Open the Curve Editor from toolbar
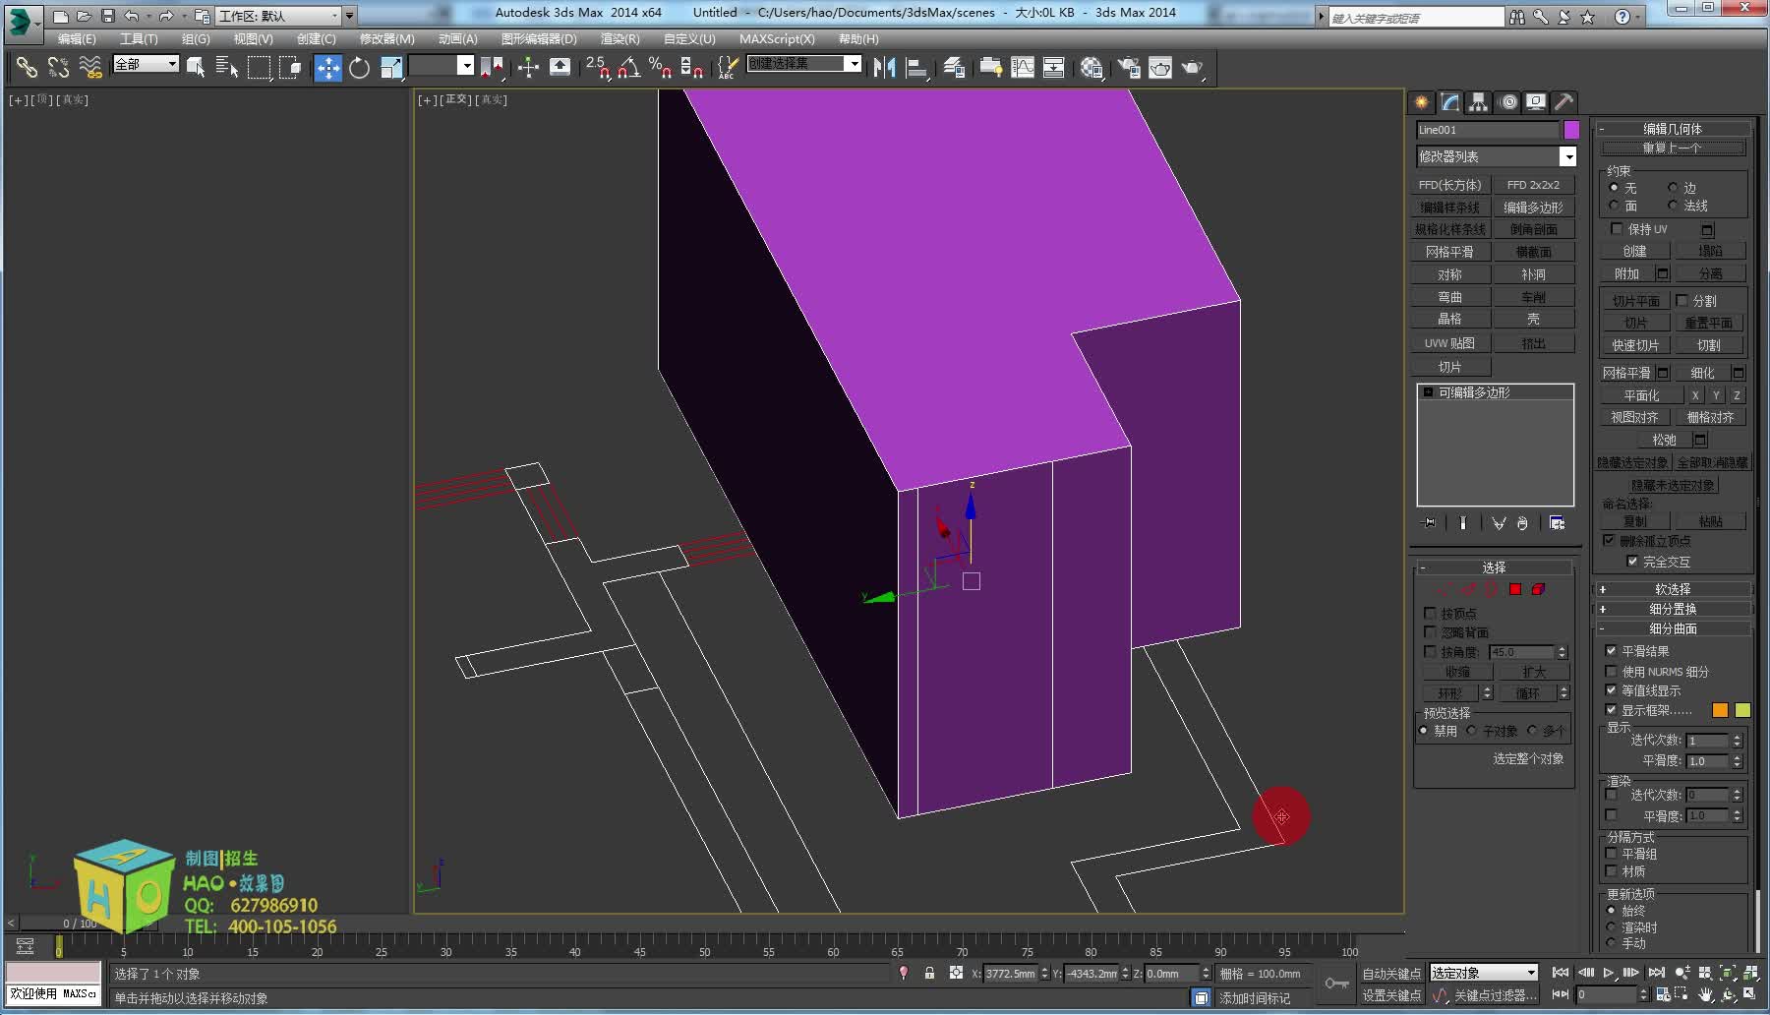The image size is (1770, 1015). pos(1023,67)
